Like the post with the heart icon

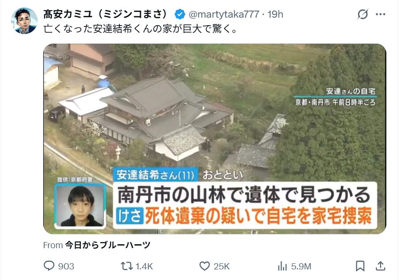point(204,266)
